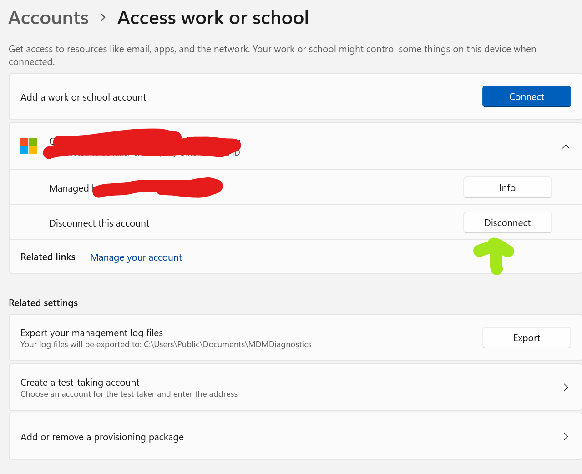This screenshot has height=474, width=582.
Task: Click Connect to add a work account
Action: coord(526,96)
